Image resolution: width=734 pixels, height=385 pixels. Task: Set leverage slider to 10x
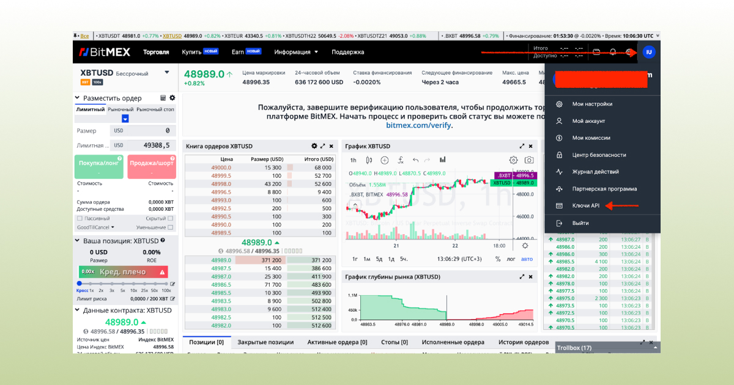[134, 283]
